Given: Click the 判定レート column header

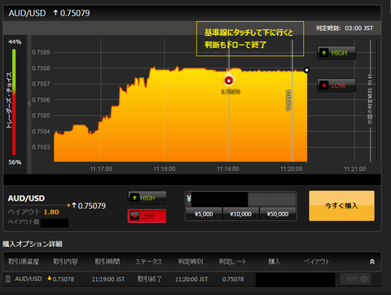Looking at the screenshot, I should [x=232, y=262].
